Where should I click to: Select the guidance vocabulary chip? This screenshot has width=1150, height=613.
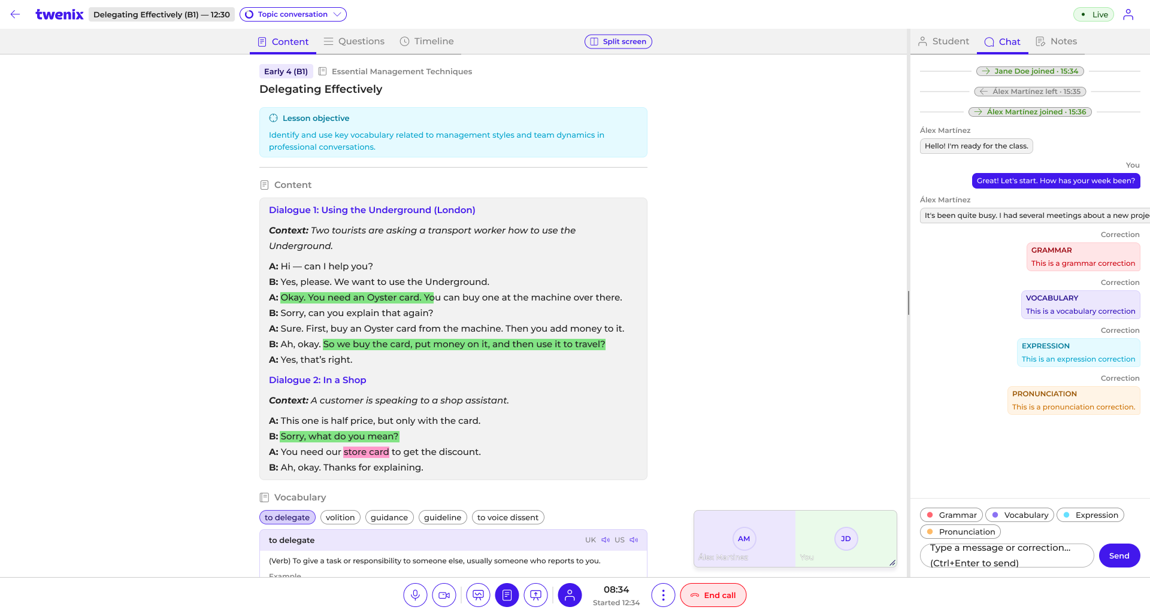pos(389,517)
